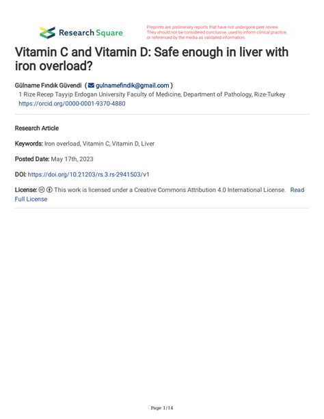Click the Research Article label

pos(37,129)
